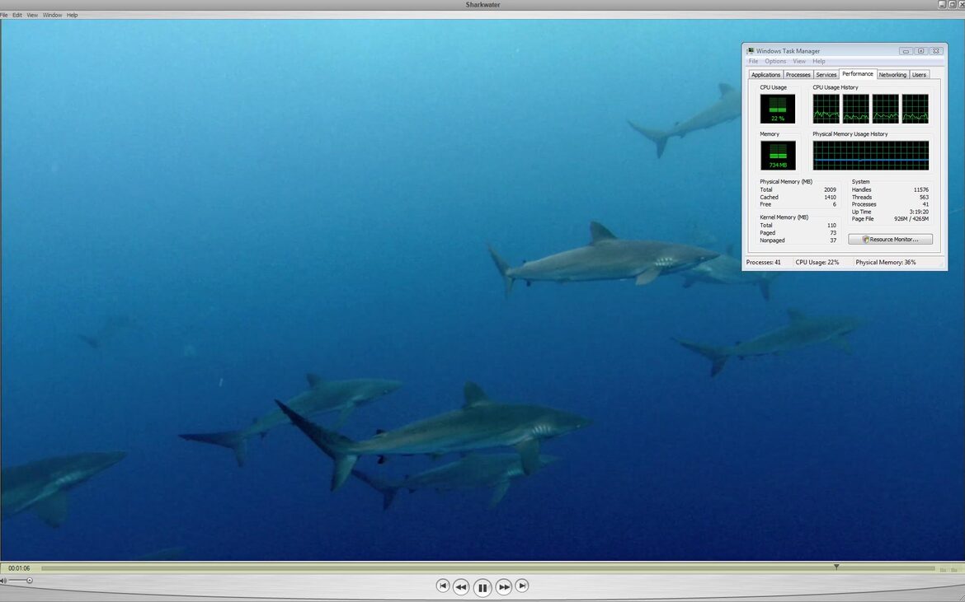
Task: Open the File menu in the Sharkwater player
Action: click(3, 15)
